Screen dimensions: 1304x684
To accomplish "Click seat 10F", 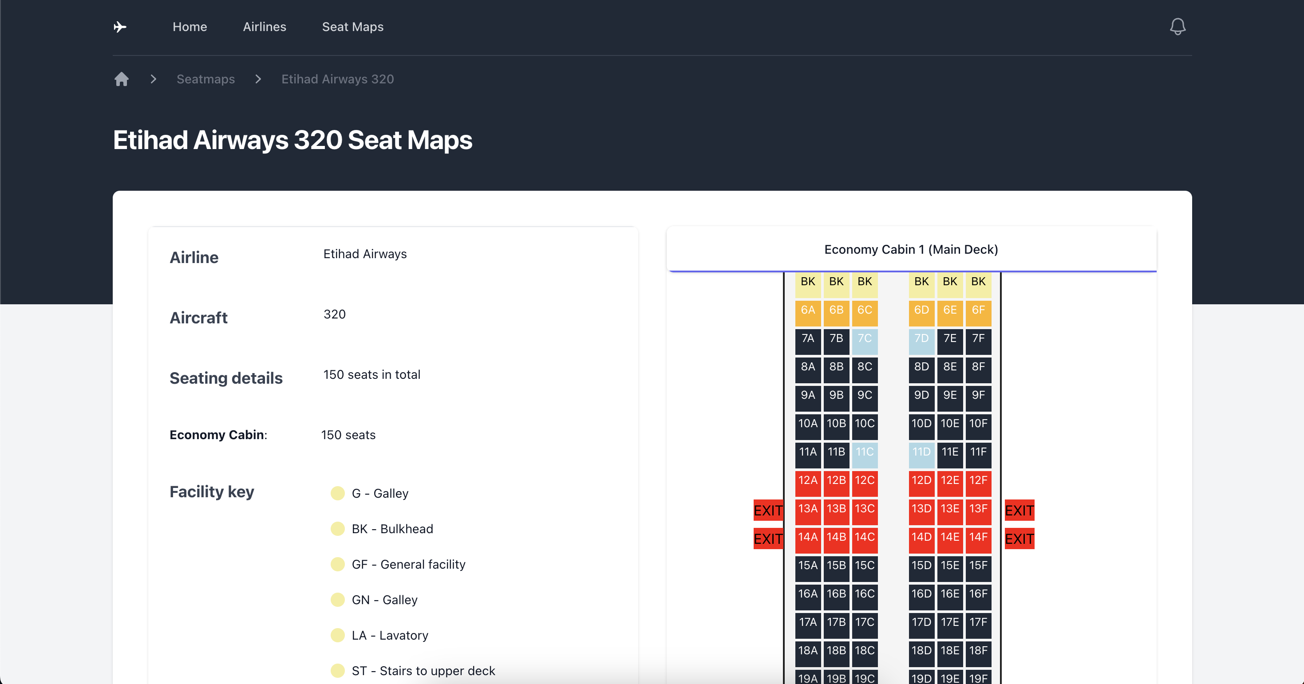I will coord(978,426).
